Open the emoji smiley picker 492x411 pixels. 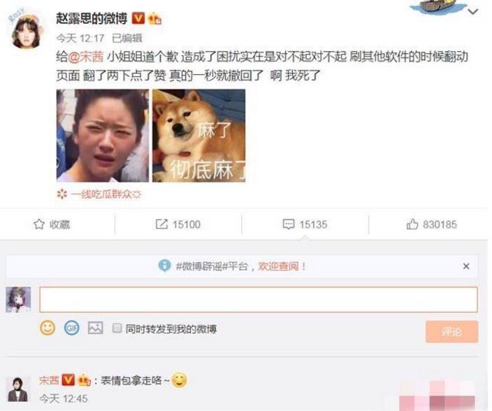point(48,329)
